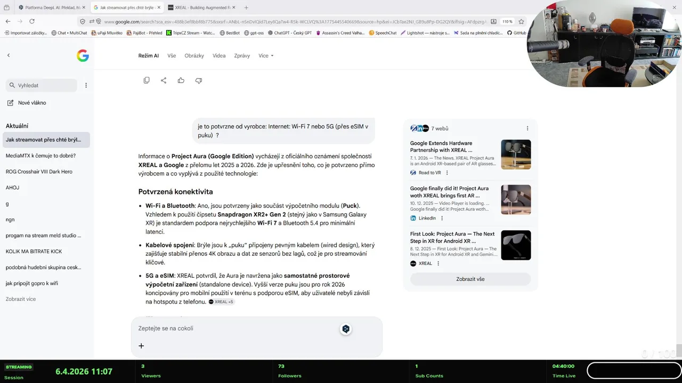This screenshot has width=682, height=383.
Task: Open uPaji Mluvitko bookmark
Action: [x=107, y=32]
